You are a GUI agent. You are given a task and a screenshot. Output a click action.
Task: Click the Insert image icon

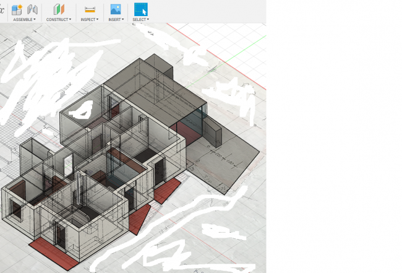coord(115,9)
